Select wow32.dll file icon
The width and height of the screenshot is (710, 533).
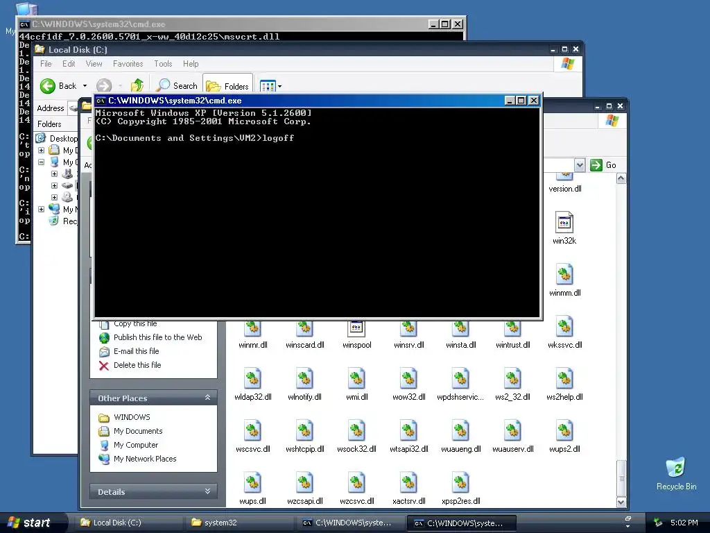click(409, 378)
